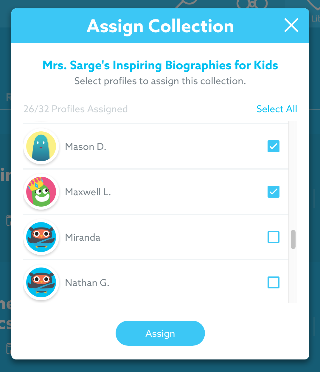320x372 pixels.
Task: Click Maxwell L.'s crowned green monster avatar
Action: 41,192
